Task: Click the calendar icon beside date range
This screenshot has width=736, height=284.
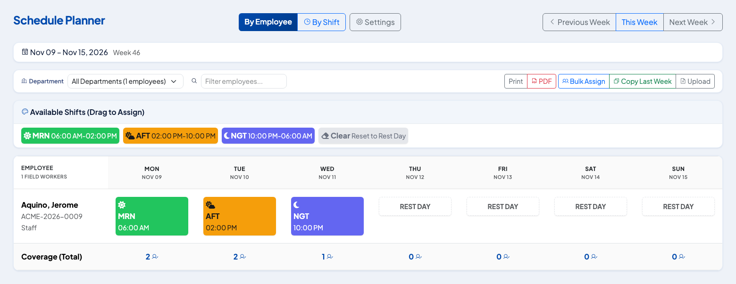Action: click(x=25, y=52)
